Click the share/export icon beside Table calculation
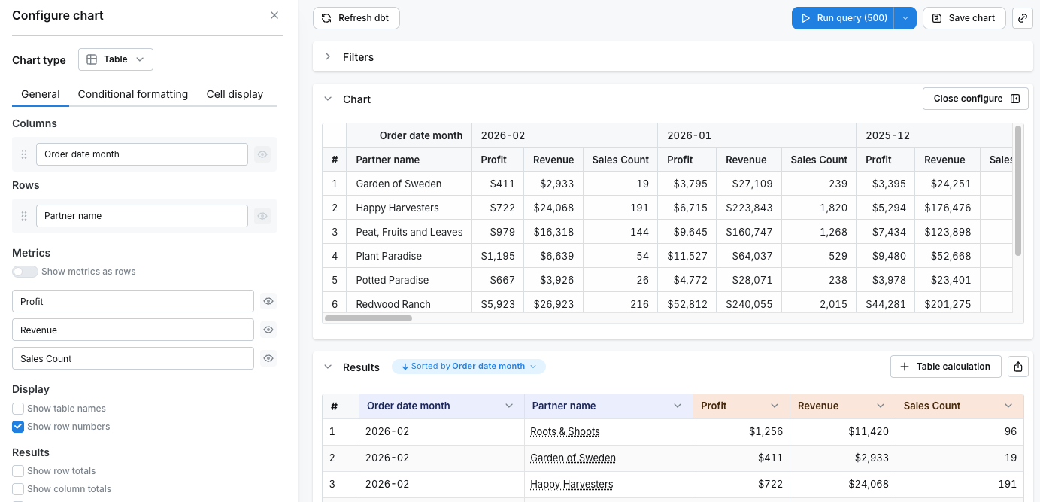 (x=1017, y=367)
